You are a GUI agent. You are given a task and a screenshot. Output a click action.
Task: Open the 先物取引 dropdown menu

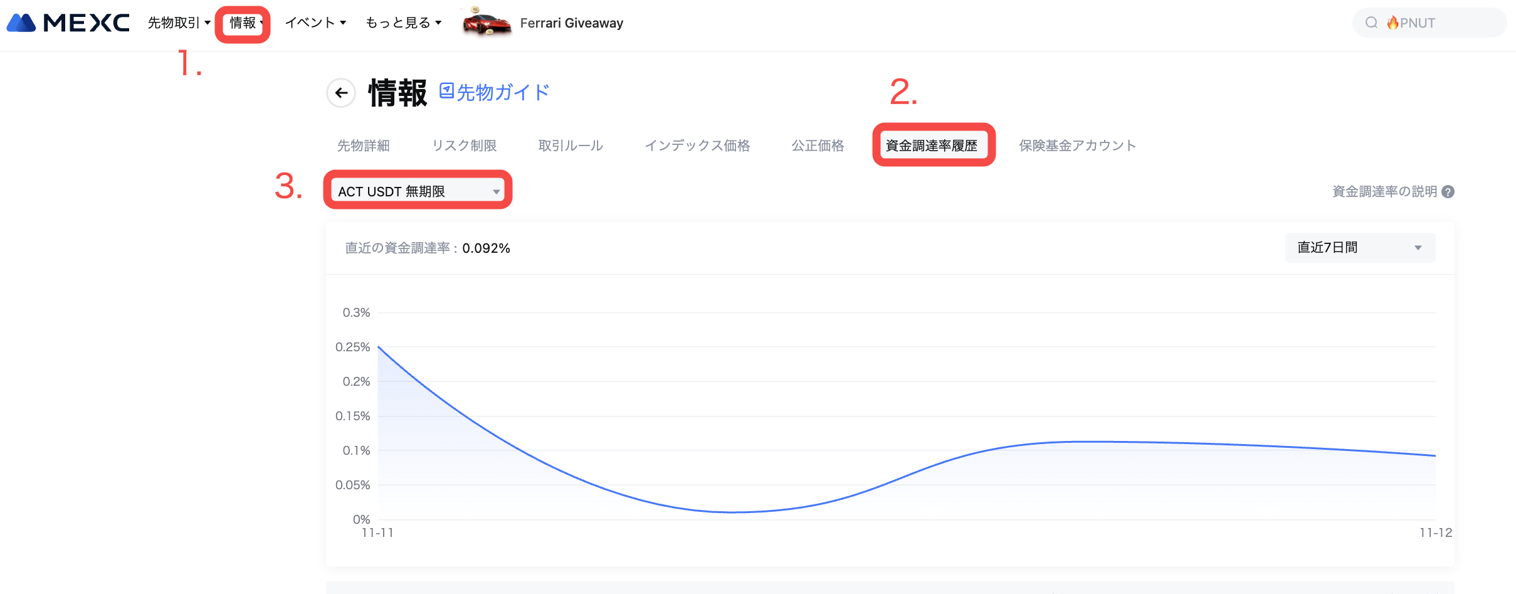(x=179, y=23)
